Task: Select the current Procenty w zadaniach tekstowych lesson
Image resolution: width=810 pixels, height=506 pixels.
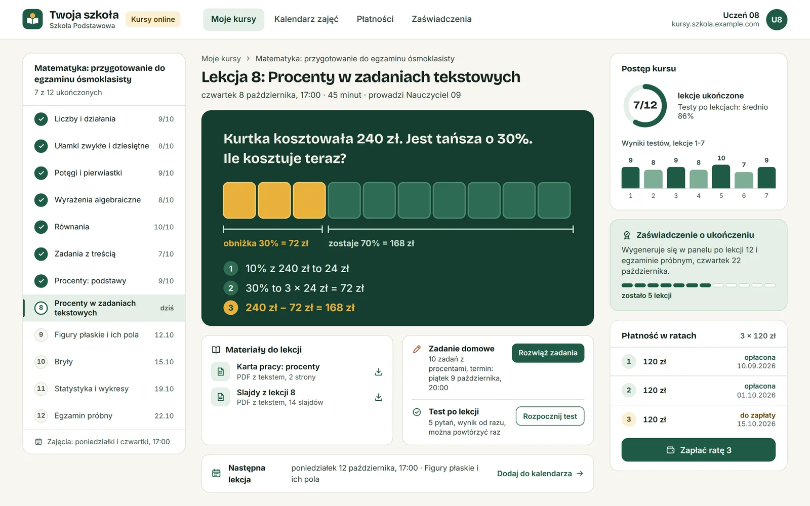Action: (104, 308)
